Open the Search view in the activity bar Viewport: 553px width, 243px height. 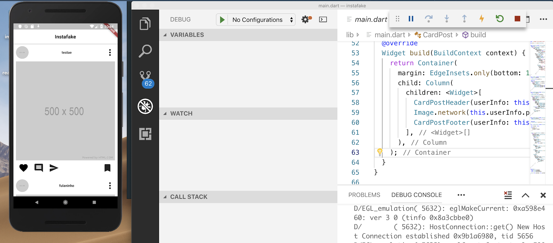tap(145, 51)
